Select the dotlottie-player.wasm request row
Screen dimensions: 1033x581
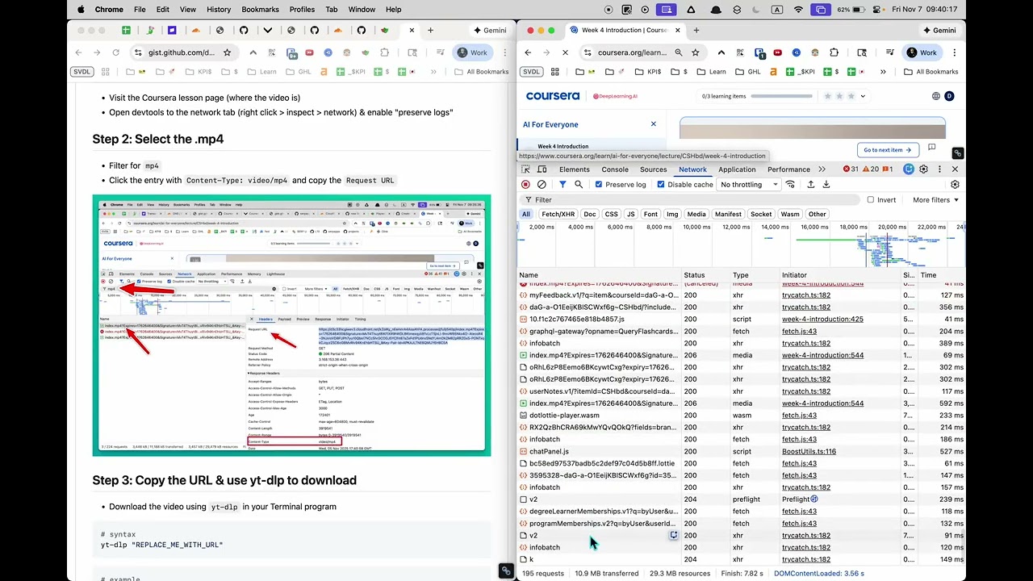click(x=741, y=416)
